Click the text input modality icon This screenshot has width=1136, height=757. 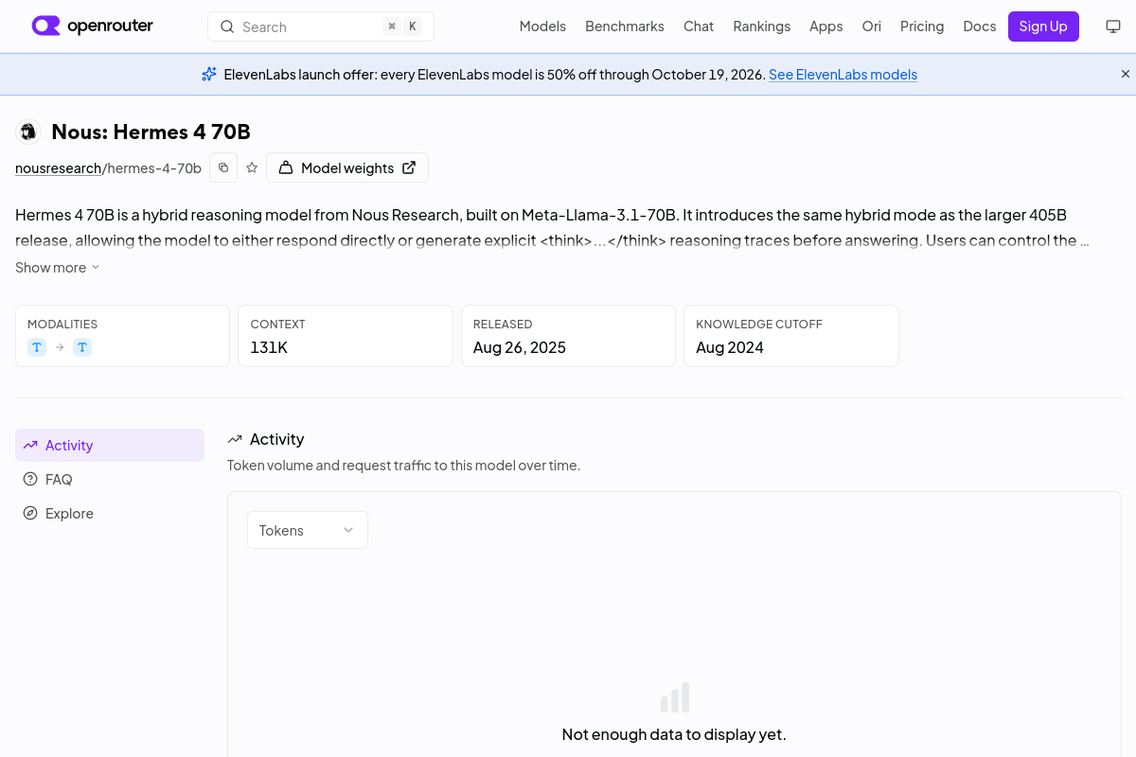pyautogui.click(x=37, y=347)
